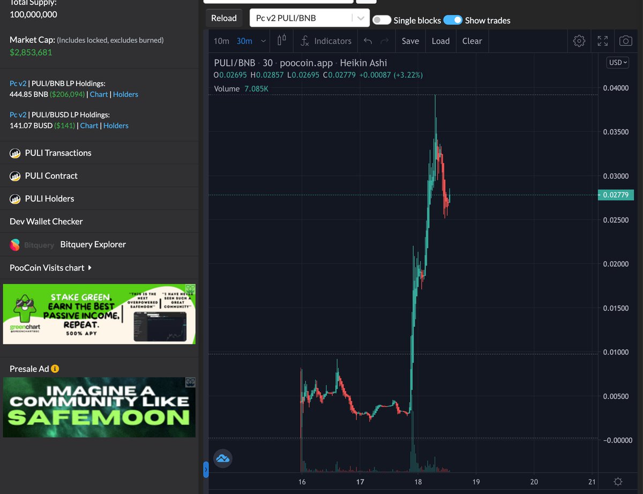Toggle the Single blocks switch
This screenshot has height=494, width=643.
382,20
